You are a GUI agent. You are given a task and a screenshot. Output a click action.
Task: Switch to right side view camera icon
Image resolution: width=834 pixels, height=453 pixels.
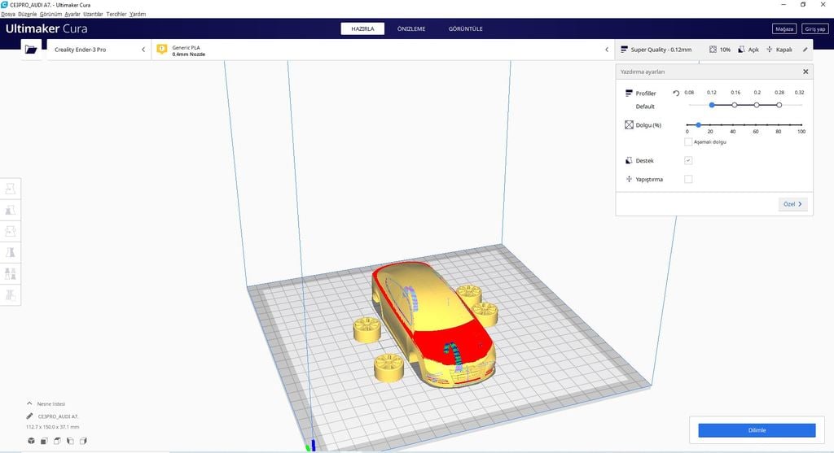coord(83,441)
